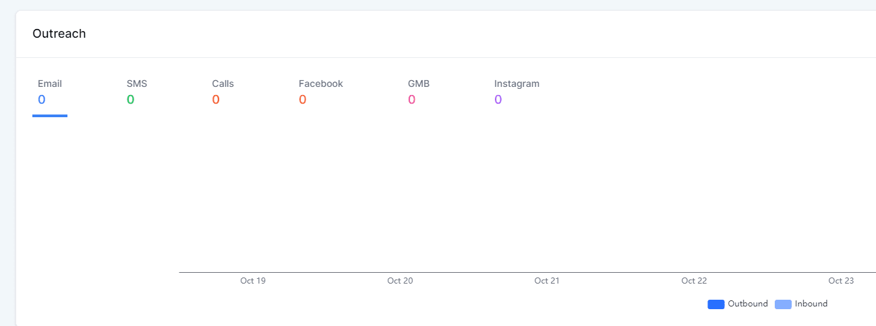Image resolution: width=876 pixels, height=326 pixels.
Task: Click the Facebook count number
Action: click(x=303, y=100)
